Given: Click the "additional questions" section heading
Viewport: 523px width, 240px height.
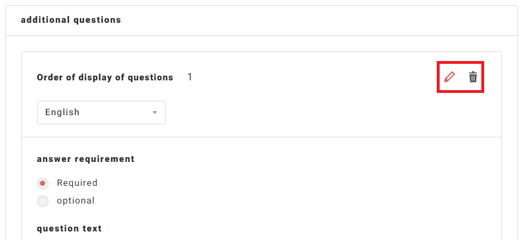Looking at the screenshot, I should tap(71, 20).
